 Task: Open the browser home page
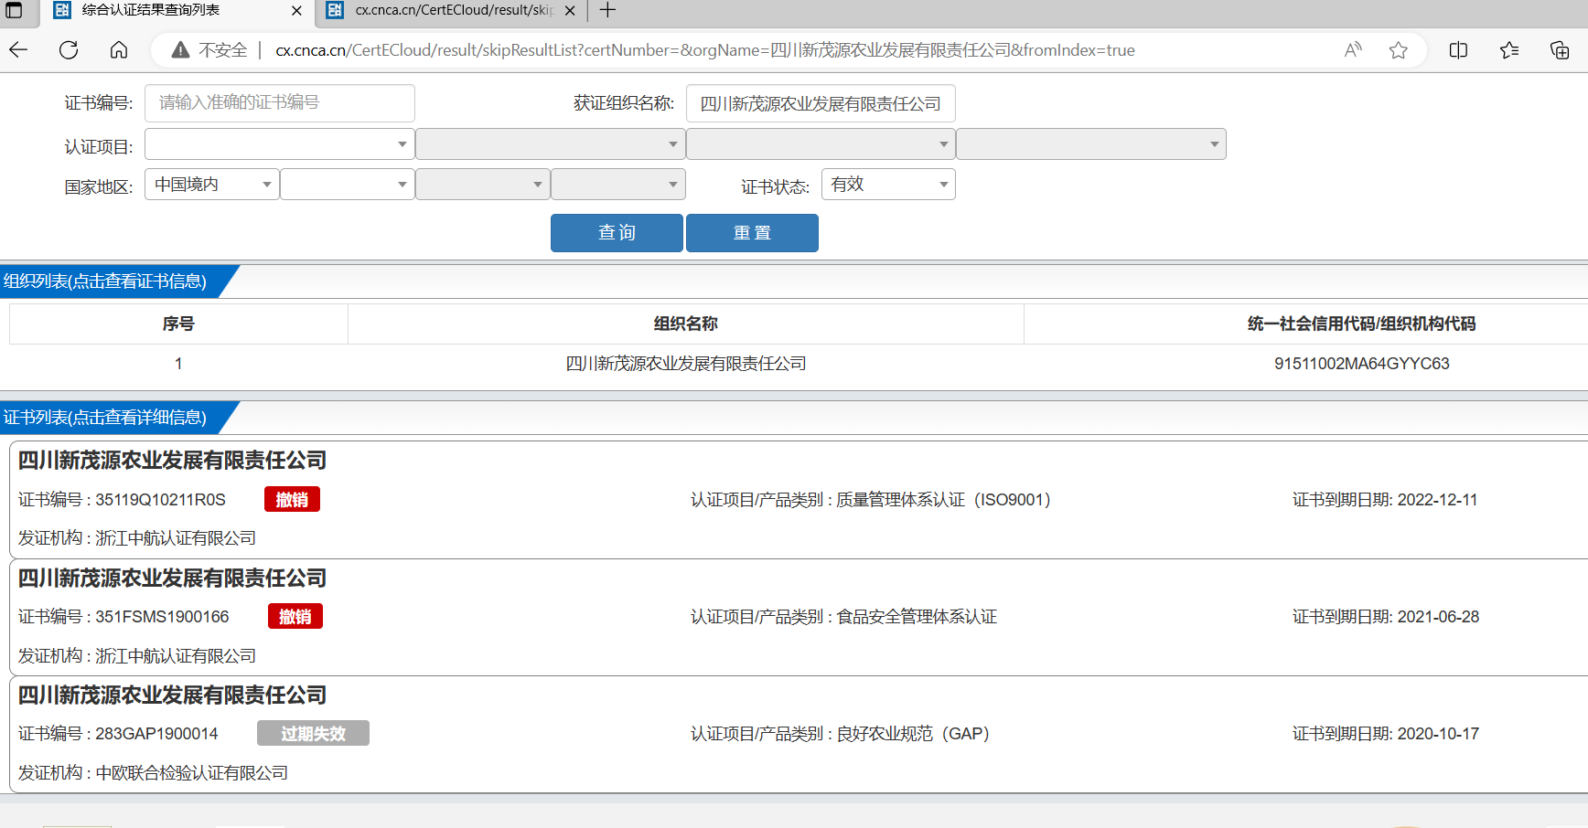pos(119,50)
